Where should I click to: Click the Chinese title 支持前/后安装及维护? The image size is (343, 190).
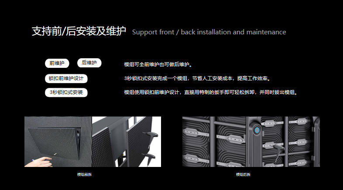click(x=79, y=31)
